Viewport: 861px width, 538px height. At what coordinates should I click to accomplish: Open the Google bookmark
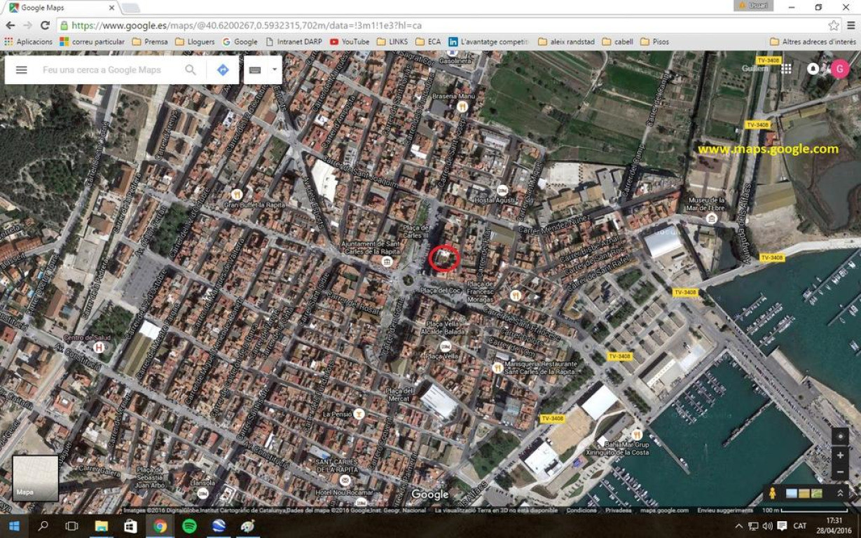pyautogui.click(x=240, y=42)
